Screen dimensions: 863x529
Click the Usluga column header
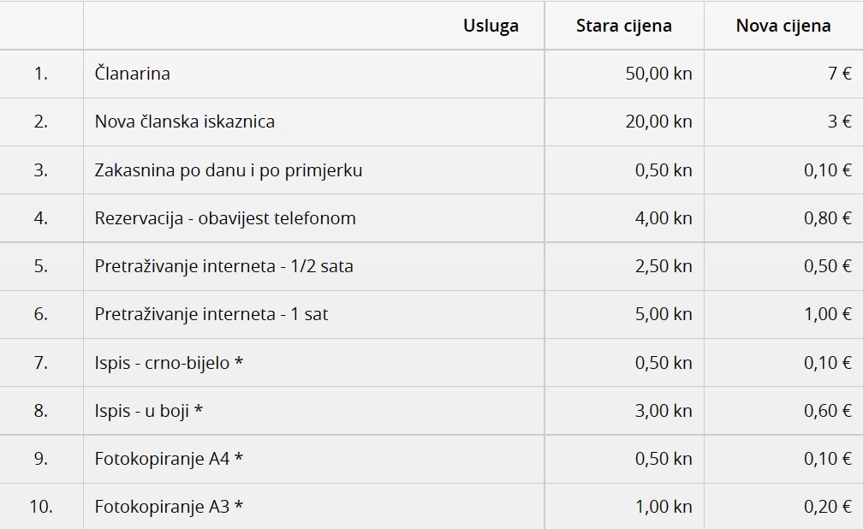click(491, 26)
